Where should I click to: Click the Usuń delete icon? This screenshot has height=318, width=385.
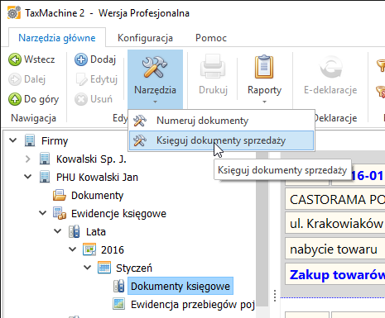click(81, 99)
